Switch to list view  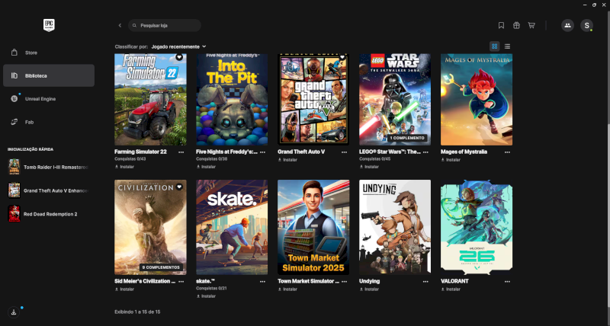click(x=507, y=46)
